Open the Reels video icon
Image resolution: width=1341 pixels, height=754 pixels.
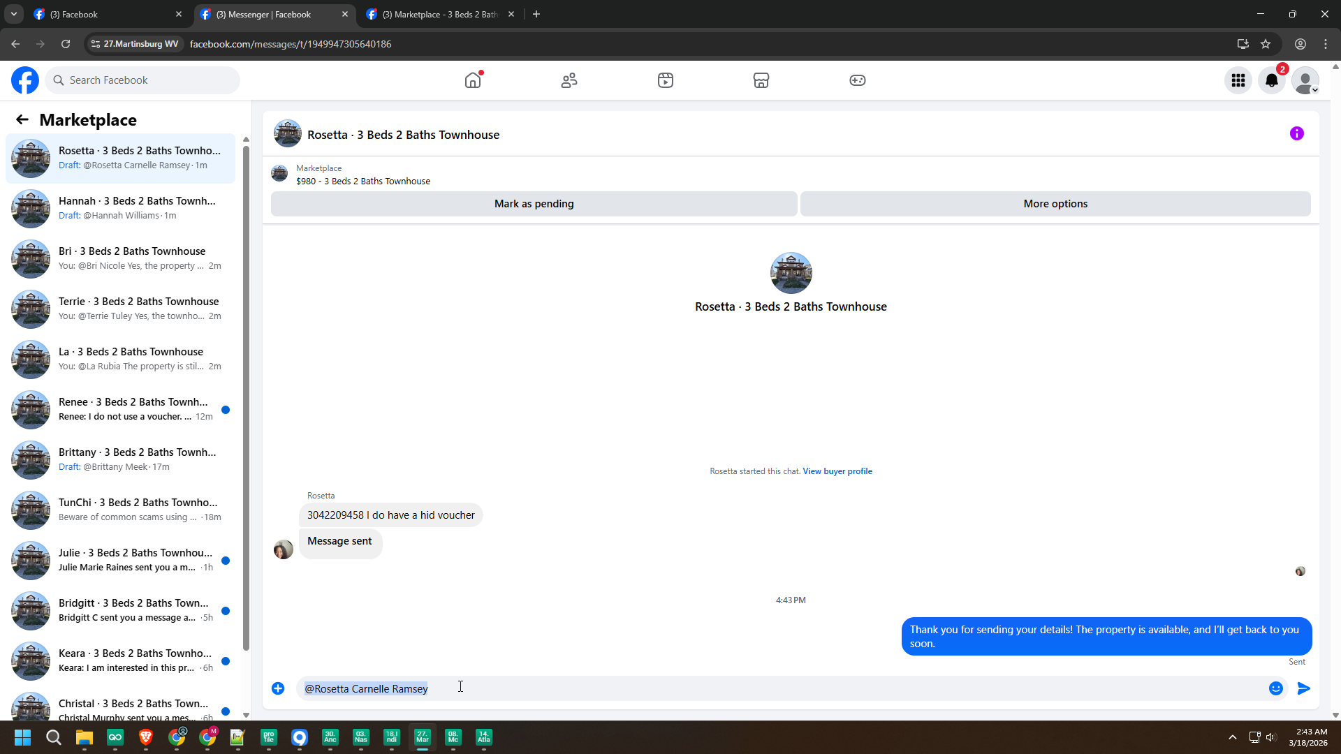coord(666,80)
